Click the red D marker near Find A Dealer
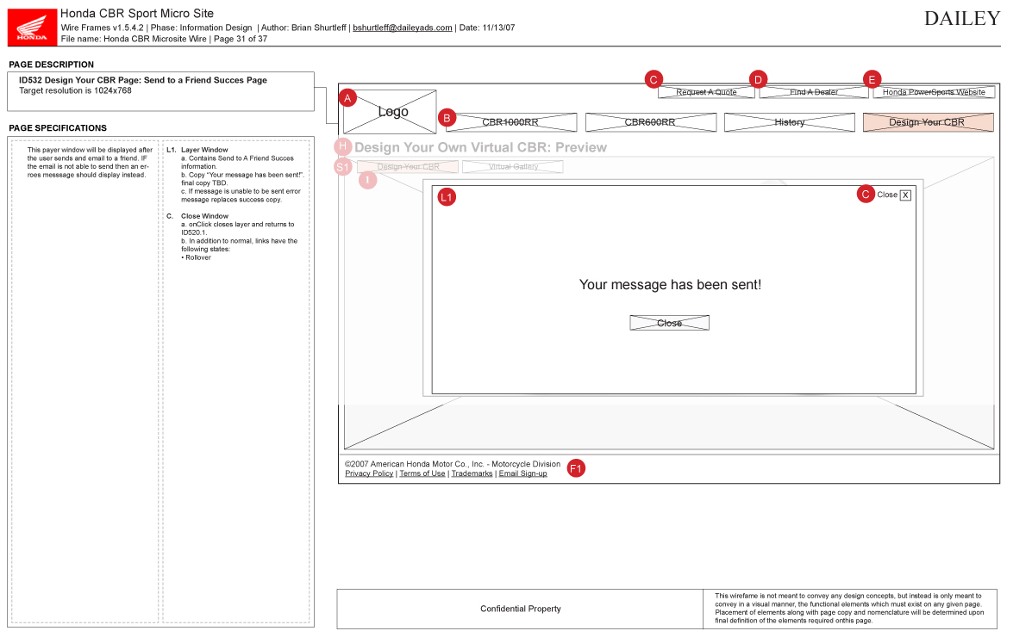This screenshot has width=1032, height=631. coord(758,80)
